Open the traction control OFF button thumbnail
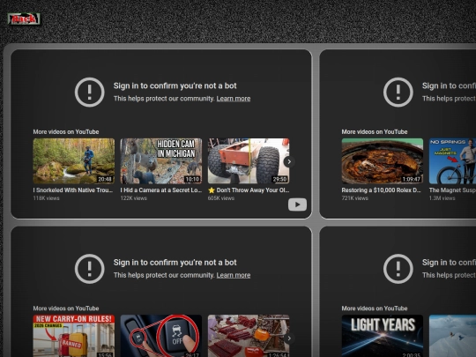This screenshot has width=476, height=357. [161, 336]
